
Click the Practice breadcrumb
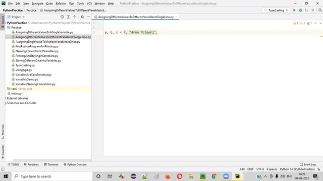coord(31,10)
